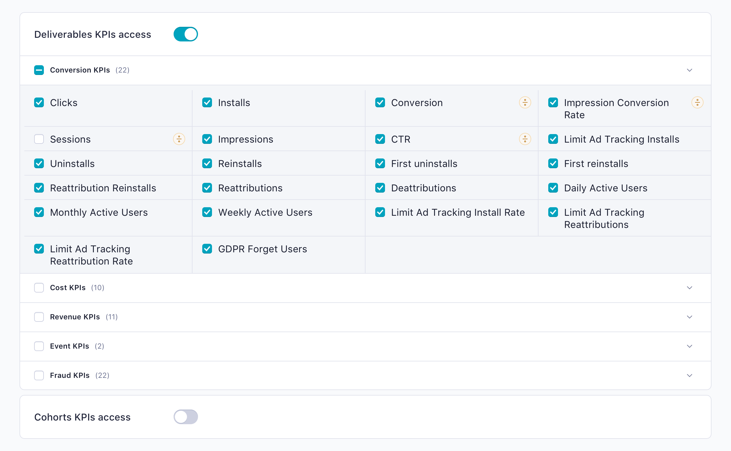Screen dimensions: 731x451
Task: Enable Cohorts KPIs access switch
Action: (x=186, y=417)
